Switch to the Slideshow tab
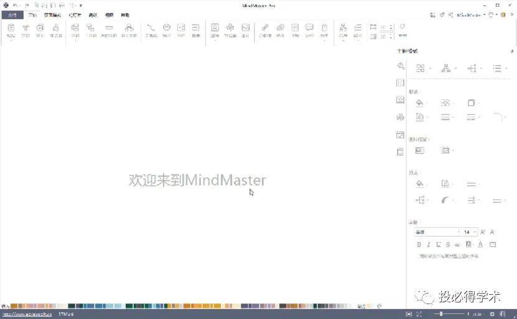 (75, 15)
